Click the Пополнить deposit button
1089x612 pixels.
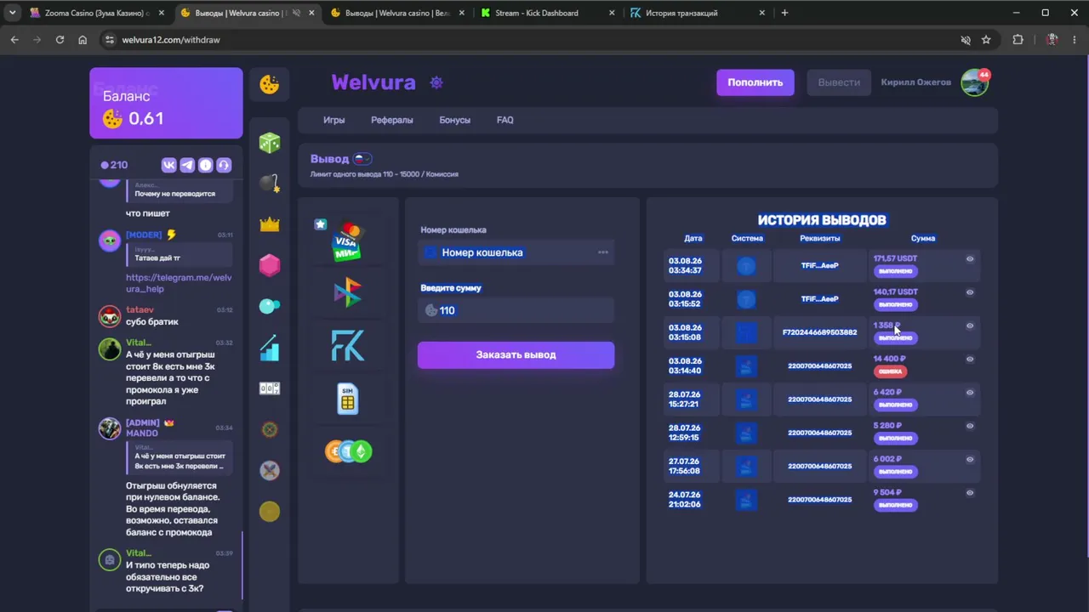click(755, 82)
